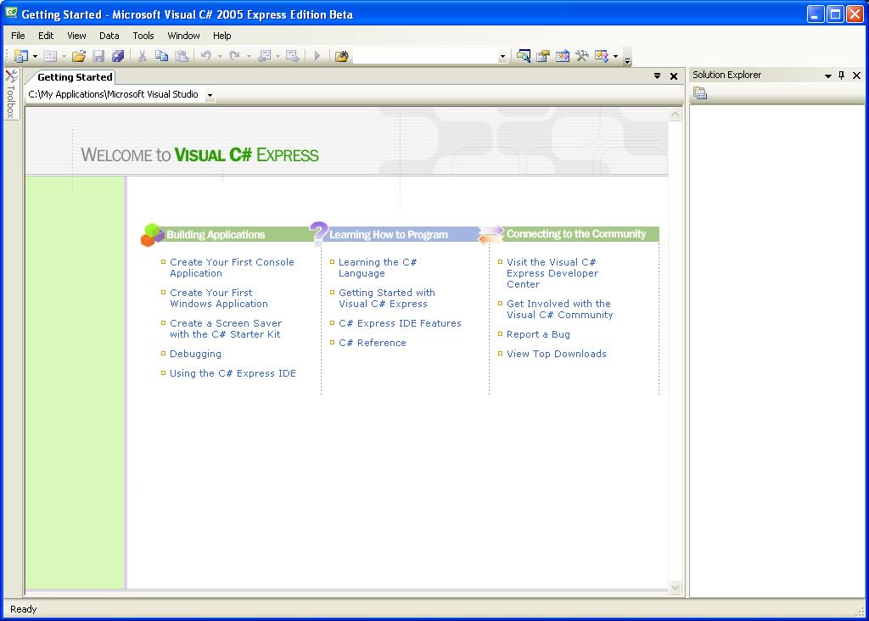Viewport: 869px width, 621px height.
Task: Open Create Your First Console Application link
Action: tap(232, 267)
